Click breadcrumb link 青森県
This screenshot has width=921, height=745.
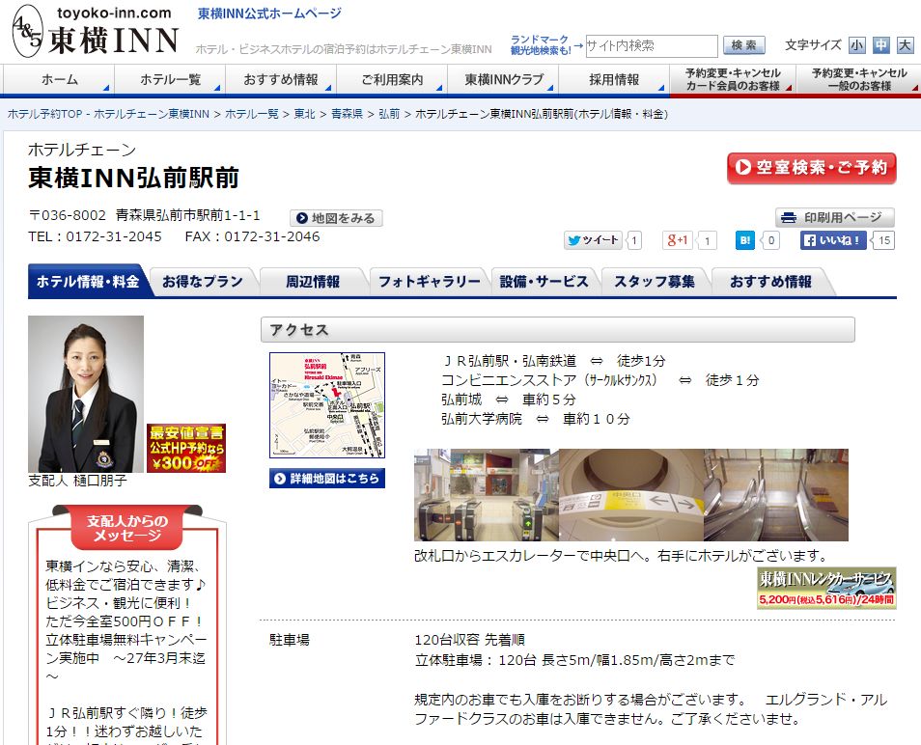[x=347, y=114]
